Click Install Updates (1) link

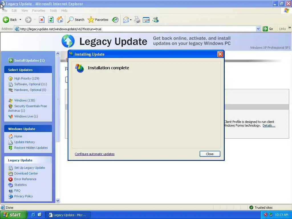pyautogui.click(x=29, y=60)
